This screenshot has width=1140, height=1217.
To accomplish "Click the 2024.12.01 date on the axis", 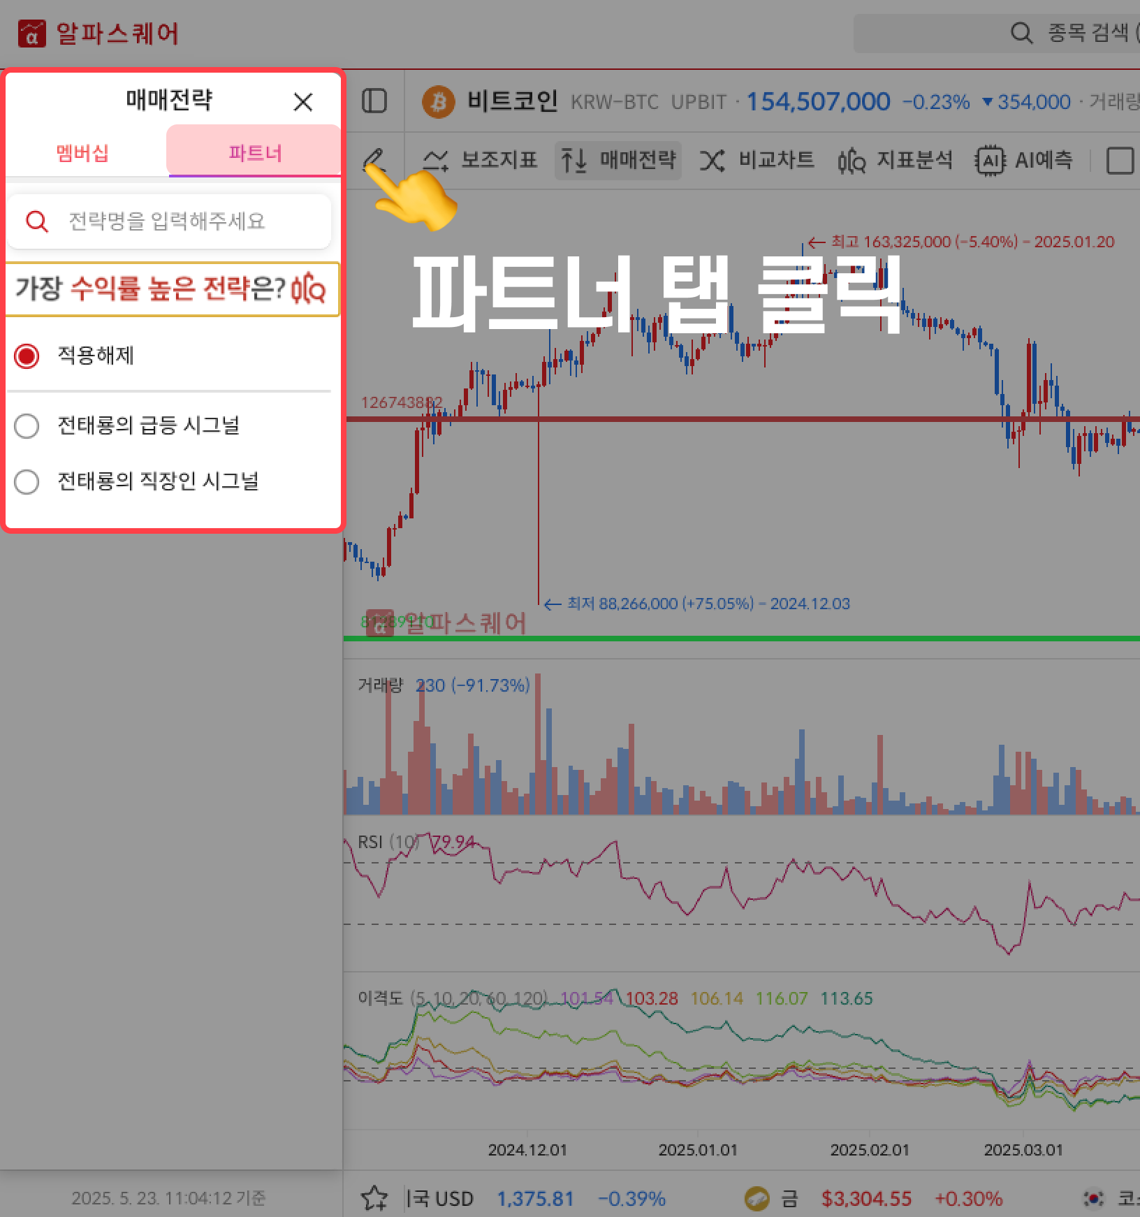I will point(527,1150).
